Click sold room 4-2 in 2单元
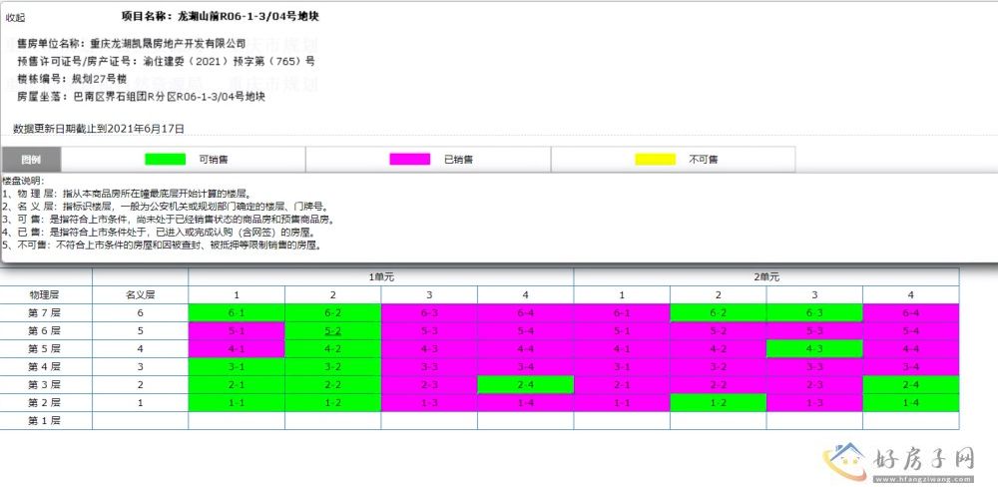 coord(718,349)
